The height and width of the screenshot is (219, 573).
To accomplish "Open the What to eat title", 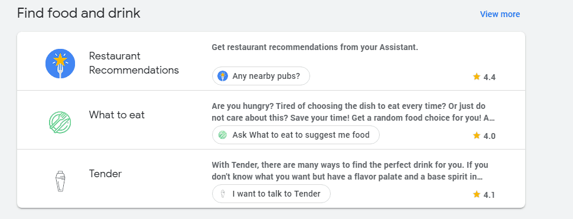I will 117,115.
